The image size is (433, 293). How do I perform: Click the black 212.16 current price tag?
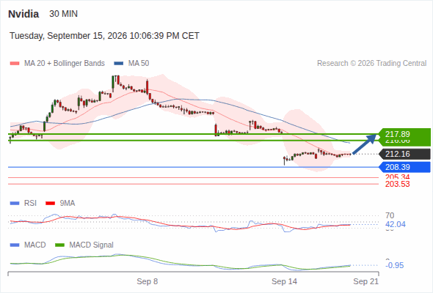pyautogui.click(x=404, y=154)
